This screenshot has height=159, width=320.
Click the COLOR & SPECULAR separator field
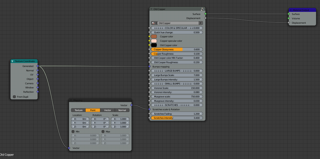point(177,28)
